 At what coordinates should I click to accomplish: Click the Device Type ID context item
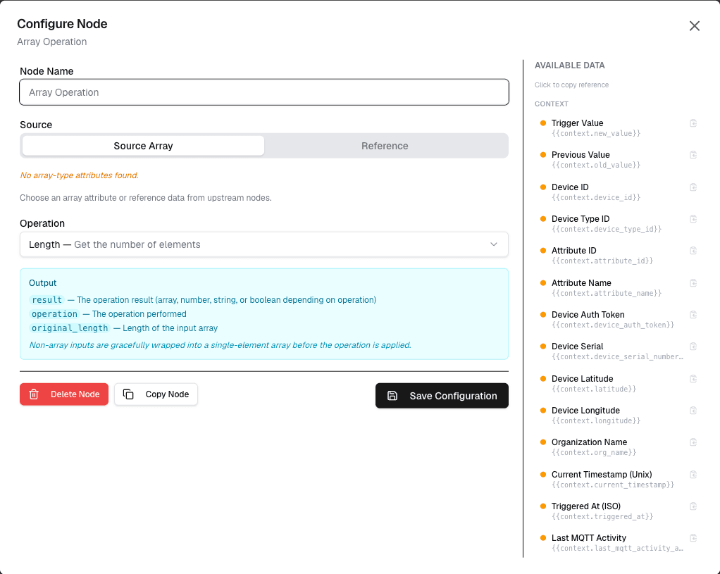[x=618, y=224]
